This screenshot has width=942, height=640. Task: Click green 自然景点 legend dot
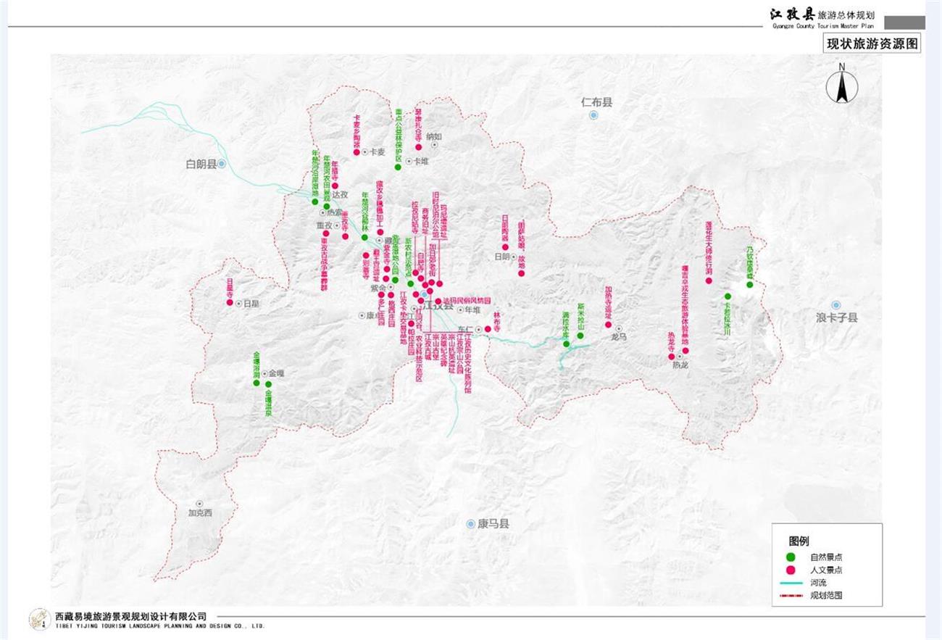pos(791,557)
